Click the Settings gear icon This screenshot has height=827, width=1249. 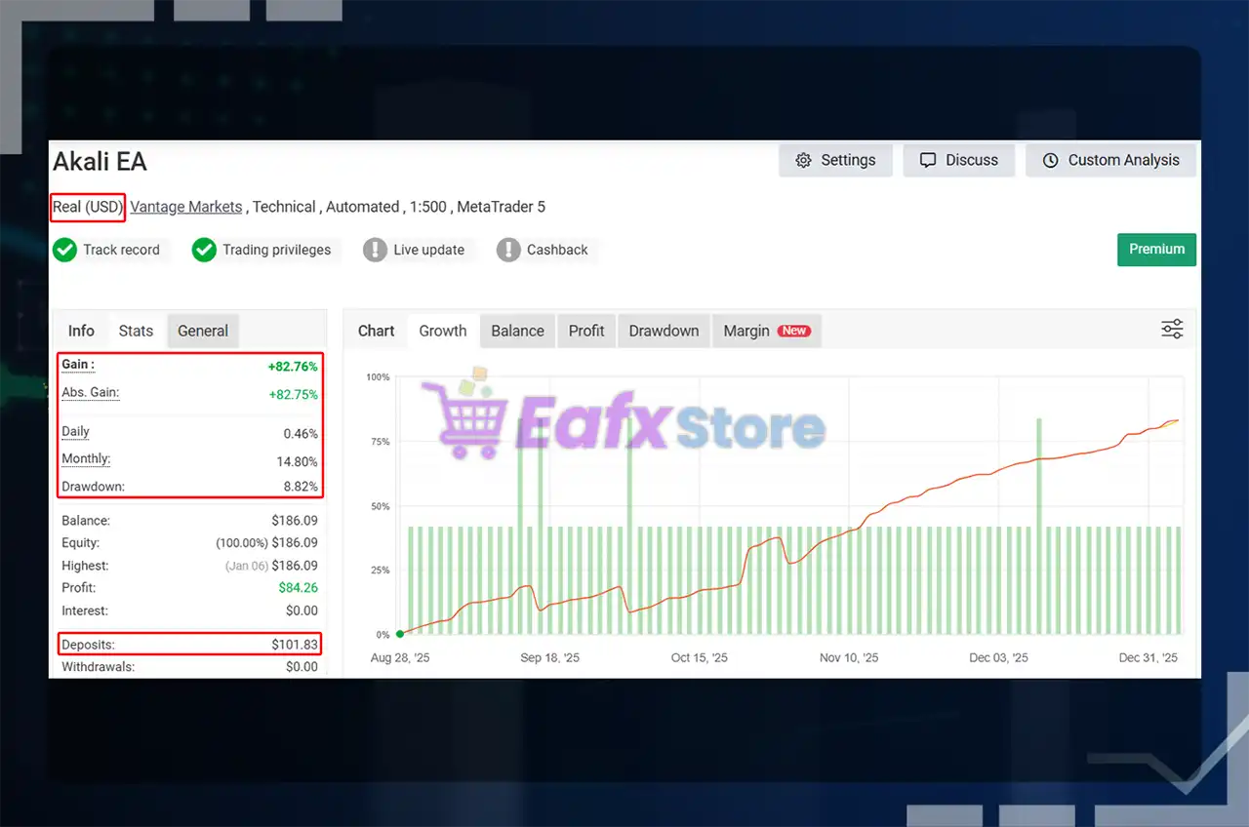[x=803, y=161]
